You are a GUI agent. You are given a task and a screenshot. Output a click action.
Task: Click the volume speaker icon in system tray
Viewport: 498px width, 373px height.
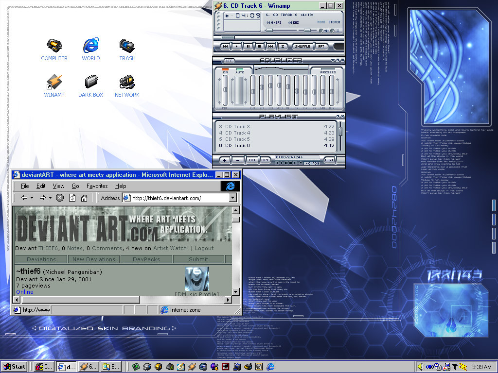pyautogui.click(x=420, y=367)
